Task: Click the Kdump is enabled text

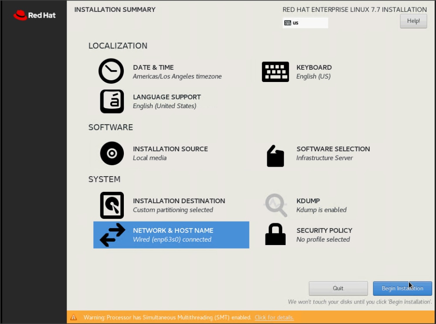Action: pyautogui.click(x=321, y=210)
